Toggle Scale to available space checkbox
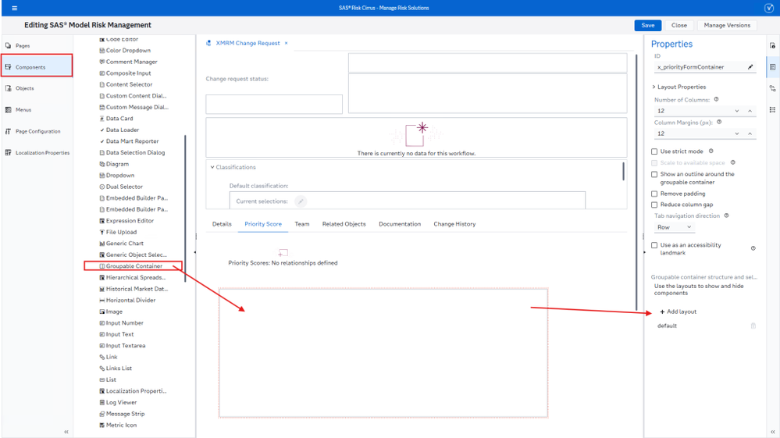Screen dimensions: 780x438 [654, 163]
